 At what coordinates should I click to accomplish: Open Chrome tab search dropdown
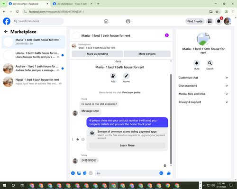[3, 4]
